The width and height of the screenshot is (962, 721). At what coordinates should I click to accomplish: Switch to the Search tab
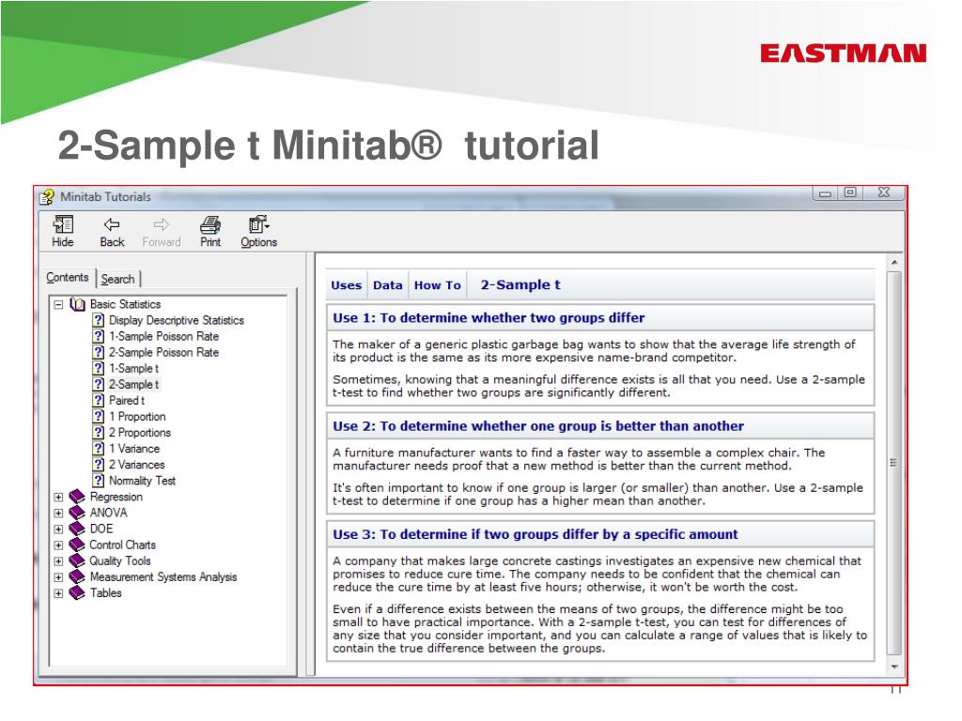[x=117, y=279]
